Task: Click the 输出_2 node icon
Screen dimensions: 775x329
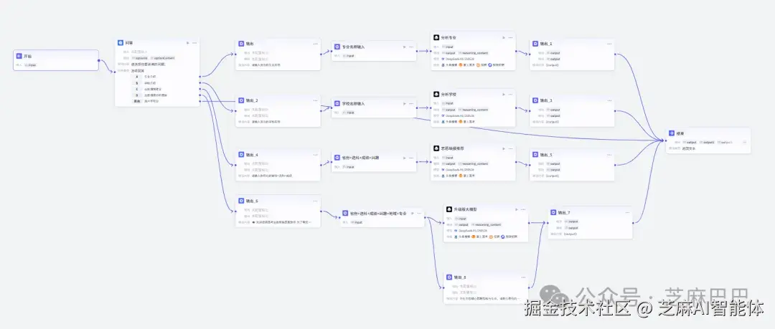Action: coord(241,100)
